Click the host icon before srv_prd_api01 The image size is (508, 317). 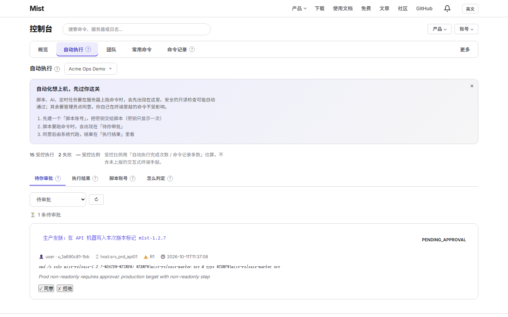[97, 257]
